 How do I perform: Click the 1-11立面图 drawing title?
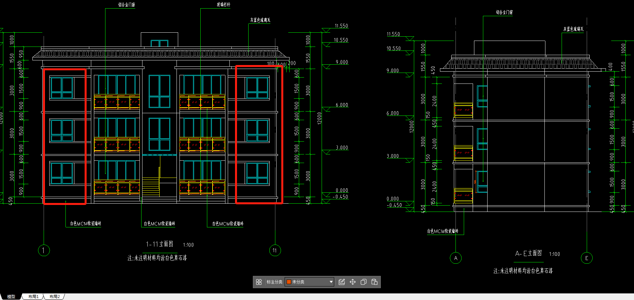click(x=160, y=244)
